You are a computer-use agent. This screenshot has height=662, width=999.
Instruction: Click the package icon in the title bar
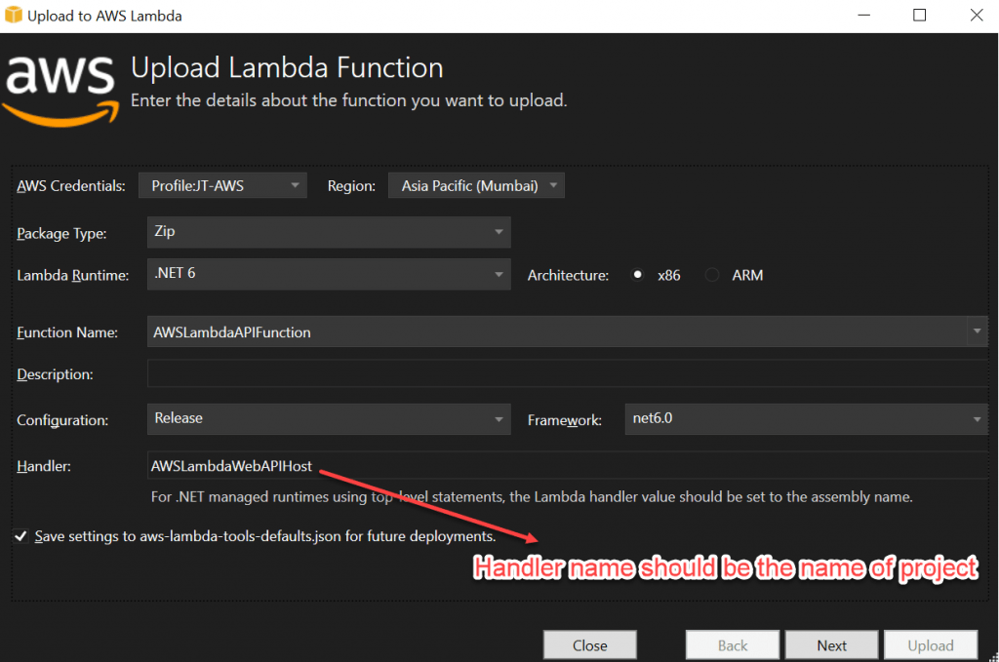click(13, 15)
